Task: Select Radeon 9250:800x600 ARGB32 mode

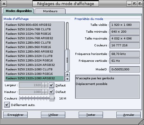Action: 34,25
